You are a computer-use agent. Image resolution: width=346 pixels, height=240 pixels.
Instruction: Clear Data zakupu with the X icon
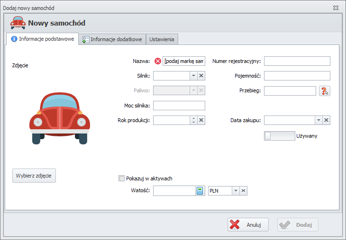[326, 120]
